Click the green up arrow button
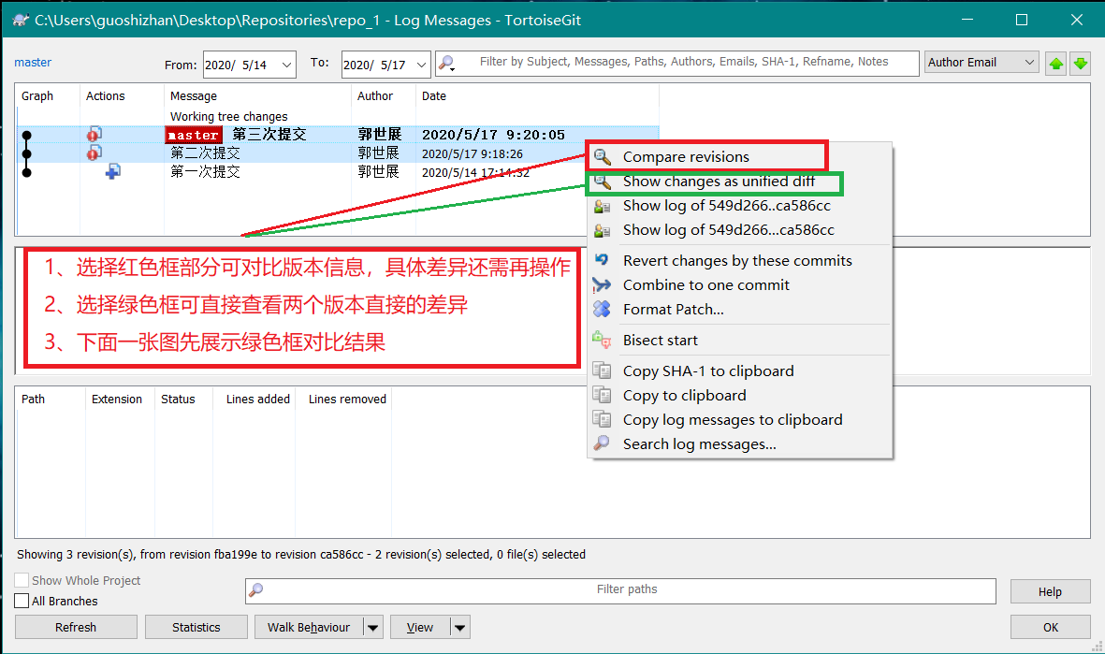This screenshot has width=1105, height=654. tap(1056, 64)
